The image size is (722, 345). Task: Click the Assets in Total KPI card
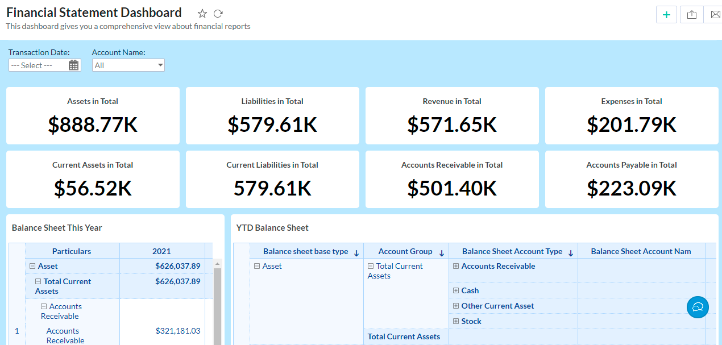(x=93, y=116)
